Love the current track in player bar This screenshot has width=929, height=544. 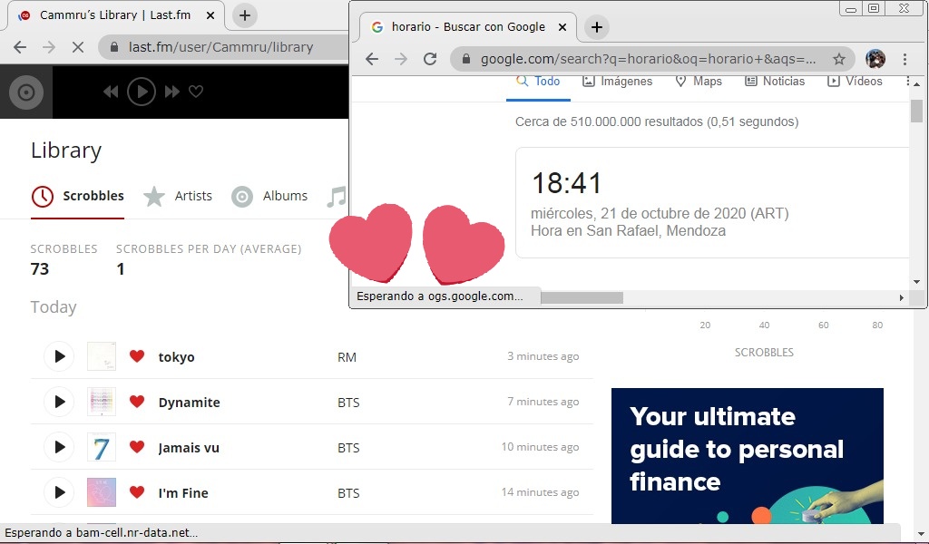tap(196, 92)
